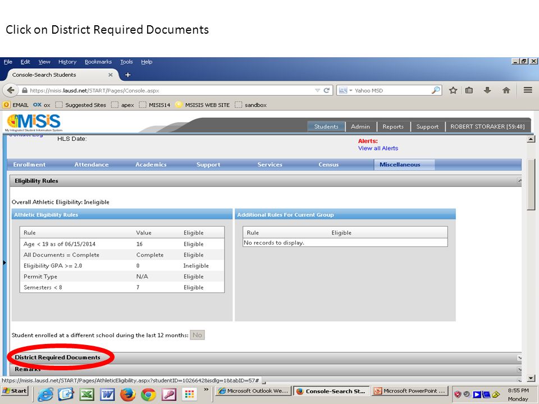Image resolution: width=539 pixels, height=404 pixels.
Task: Click View all Alerts link
Action: [378, 148]
